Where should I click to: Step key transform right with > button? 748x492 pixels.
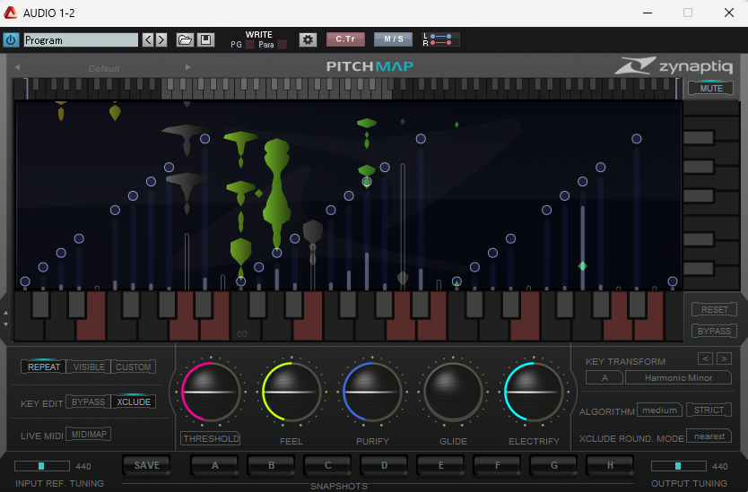pyautogui.click(x=724, y=358)
